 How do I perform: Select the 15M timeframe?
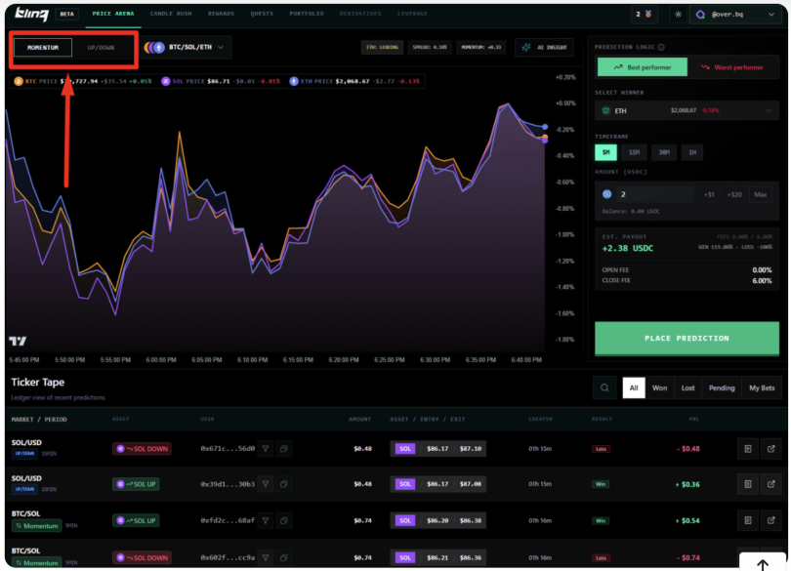[x=633, y=152]
